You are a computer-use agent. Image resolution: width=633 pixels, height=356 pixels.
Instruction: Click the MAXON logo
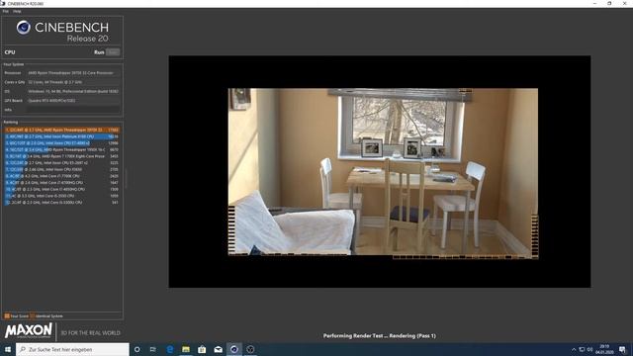tap(29, 330)
